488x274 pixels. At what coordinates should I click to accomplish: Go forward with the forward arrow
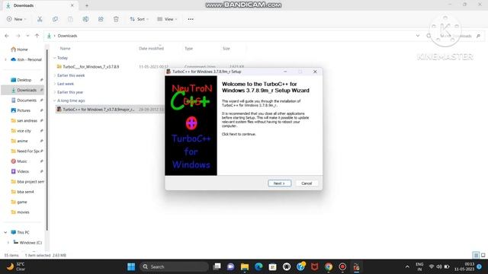click(x=18, y=36)
